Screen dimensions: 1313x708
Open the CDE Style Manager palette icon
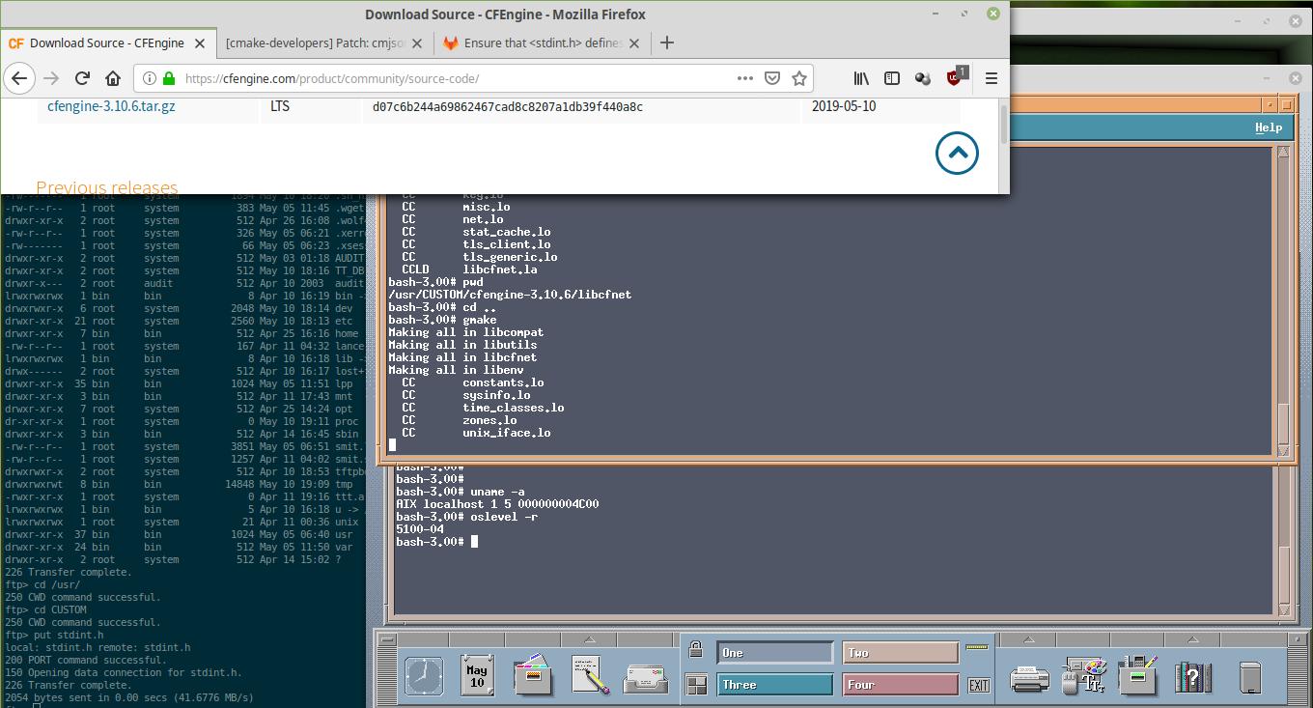[x=1083, y=676]
